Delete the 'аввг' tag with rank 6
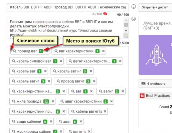Screen dimensions: 172x133 (x=81, y=121)
